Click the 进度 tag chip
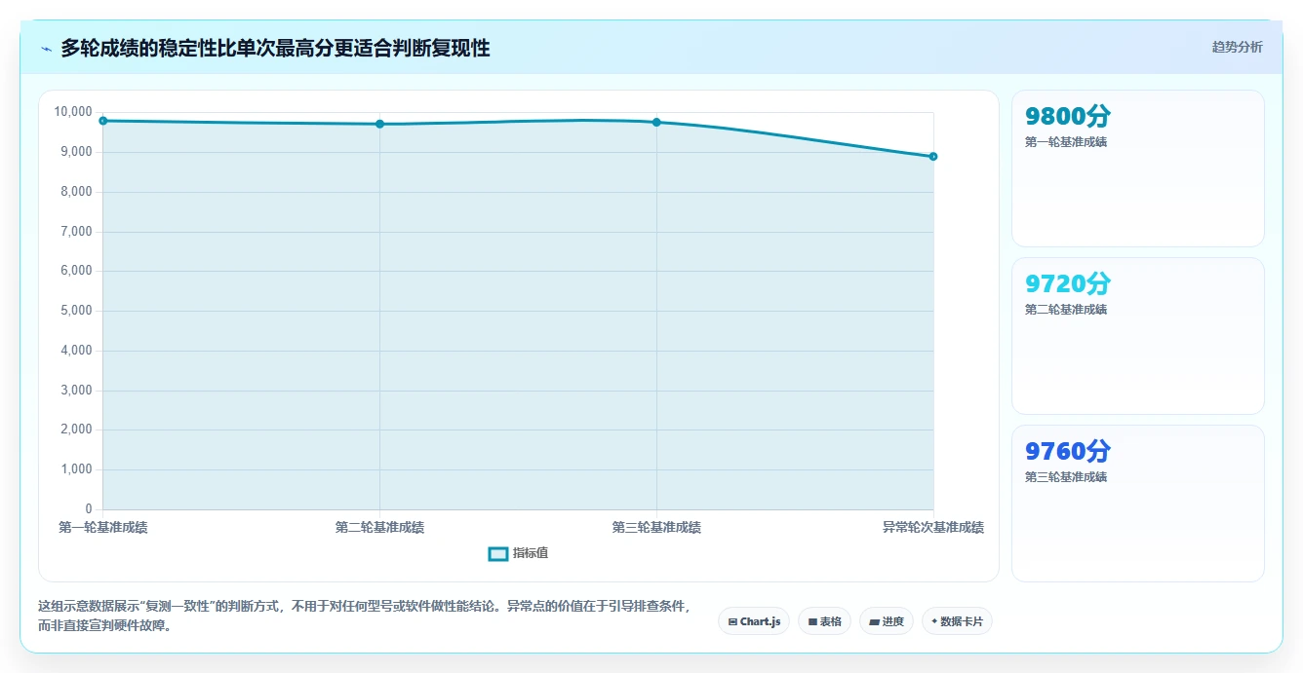Image resolution: width=1303 pixels, height=673 pixels. pos(886,621)
